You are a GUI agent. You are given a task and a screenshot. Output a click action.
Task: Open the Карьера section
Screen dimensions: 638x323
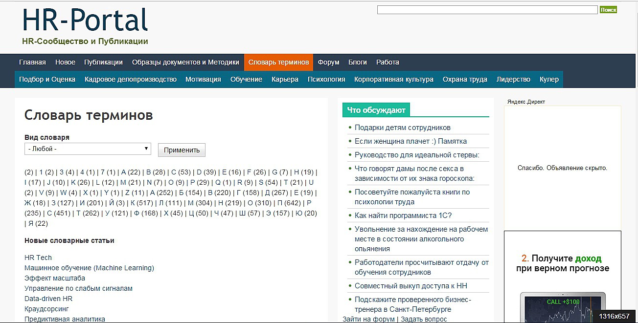[x=285, y=79]
